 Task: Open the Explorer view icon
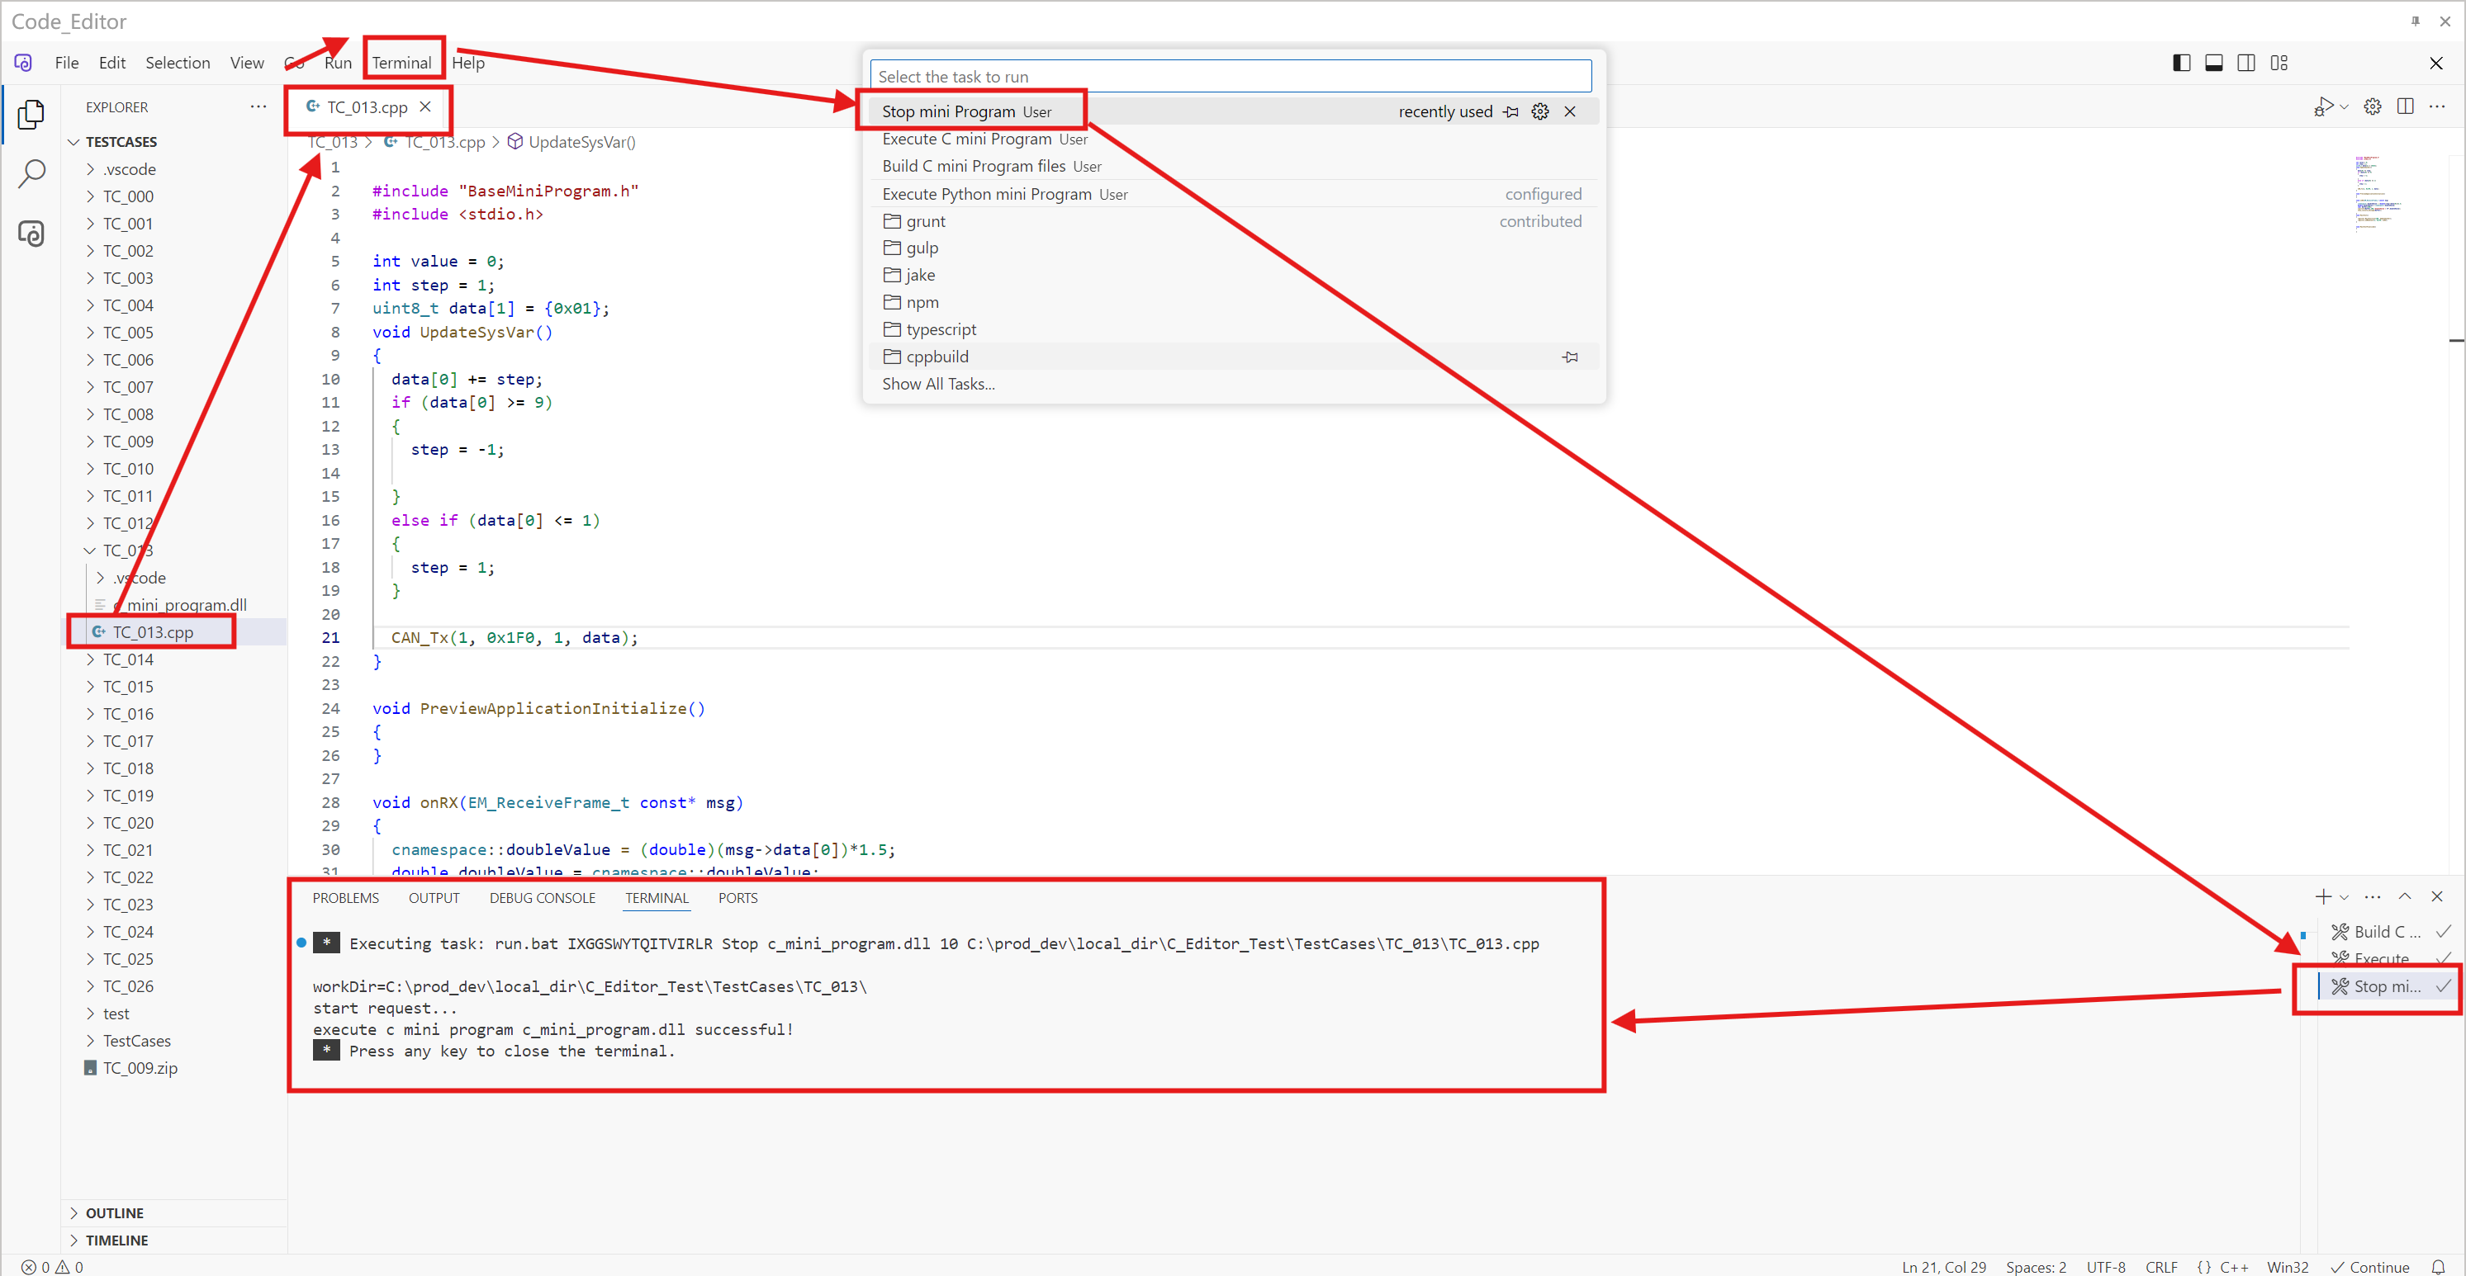pos(31,114)
